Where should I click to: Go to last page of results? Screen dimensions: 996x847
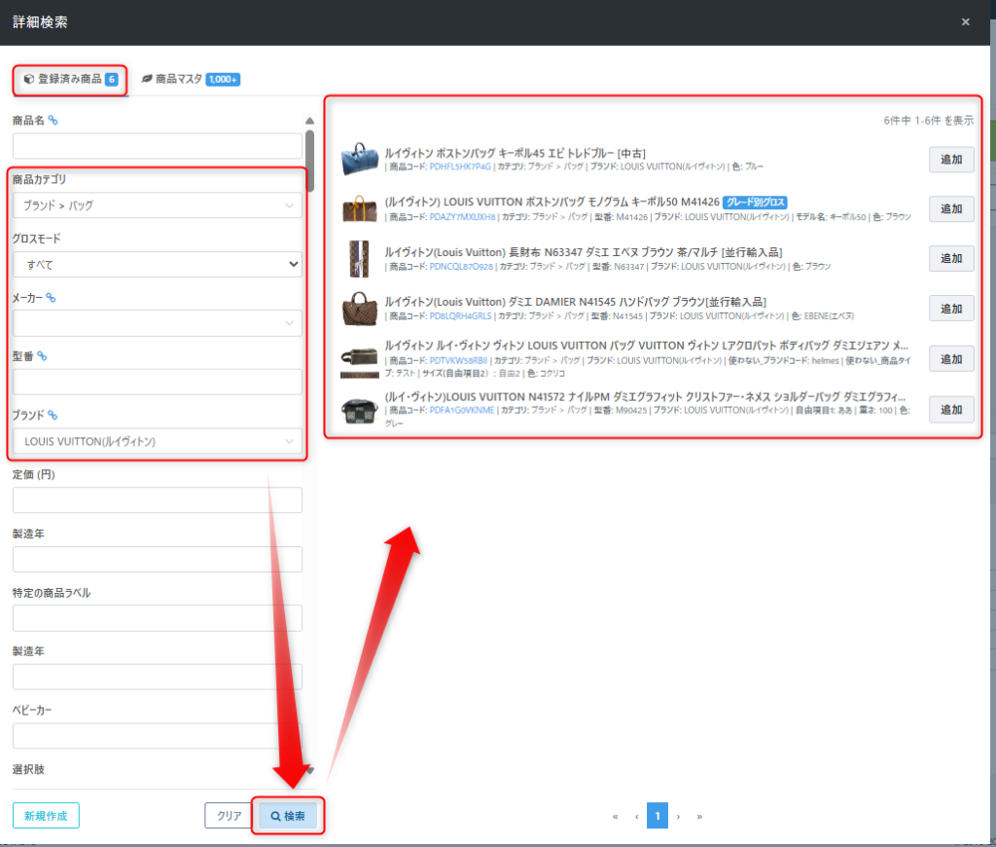coord(699,816)
